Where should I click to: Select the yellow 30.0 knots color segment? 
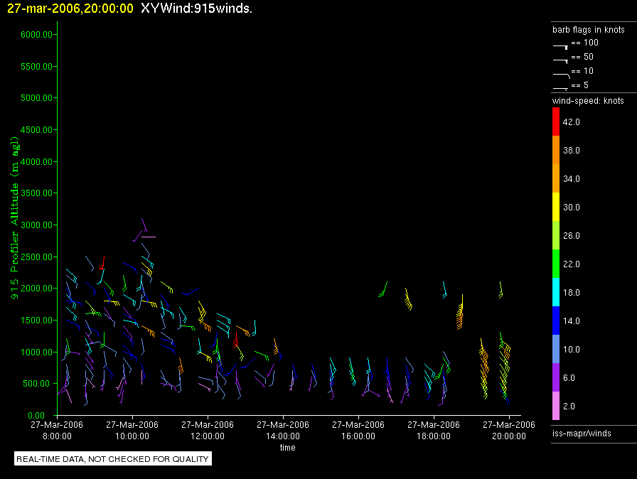point(556,208)
